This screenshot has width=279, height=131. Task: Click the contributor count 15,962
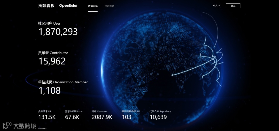pyautogui.click(x=52, y=61)
